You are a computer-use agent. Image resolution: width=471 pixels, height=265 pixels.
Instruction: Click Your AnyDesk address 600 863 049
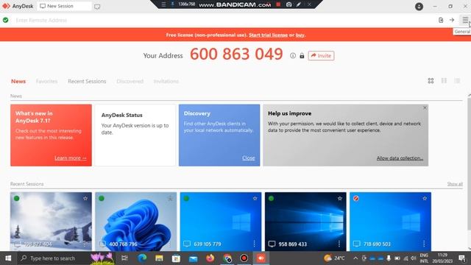click(236, 54)
